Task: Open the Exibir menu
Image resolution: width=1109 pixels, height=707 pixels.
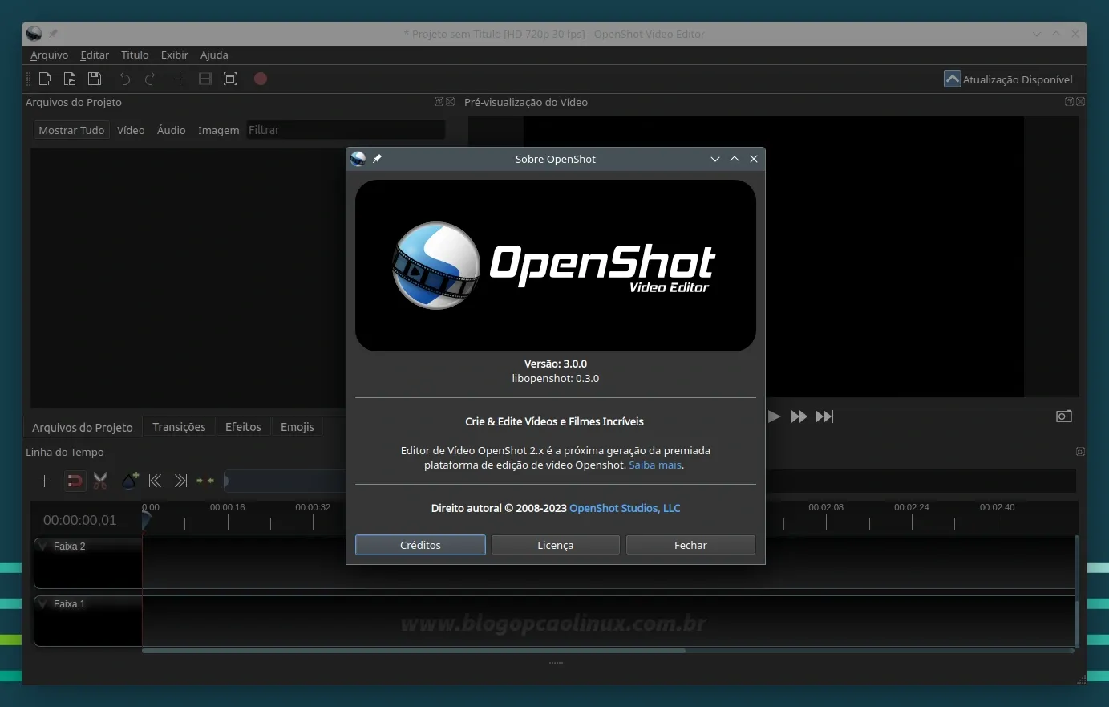Action: tap(174, 55)
